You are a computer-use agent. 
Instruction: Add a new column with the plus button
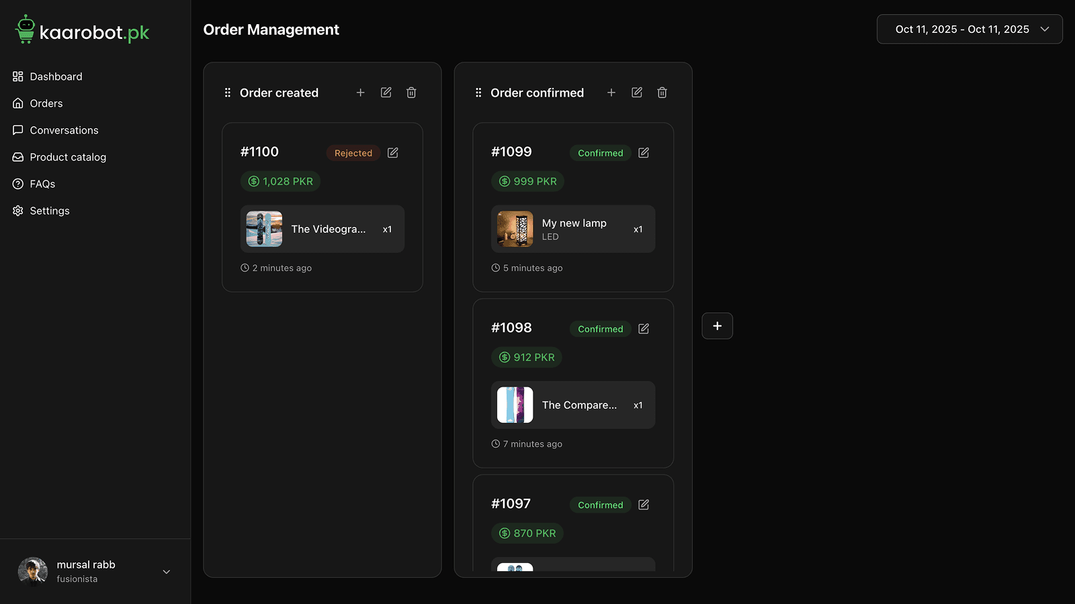[x=718, y=325]
